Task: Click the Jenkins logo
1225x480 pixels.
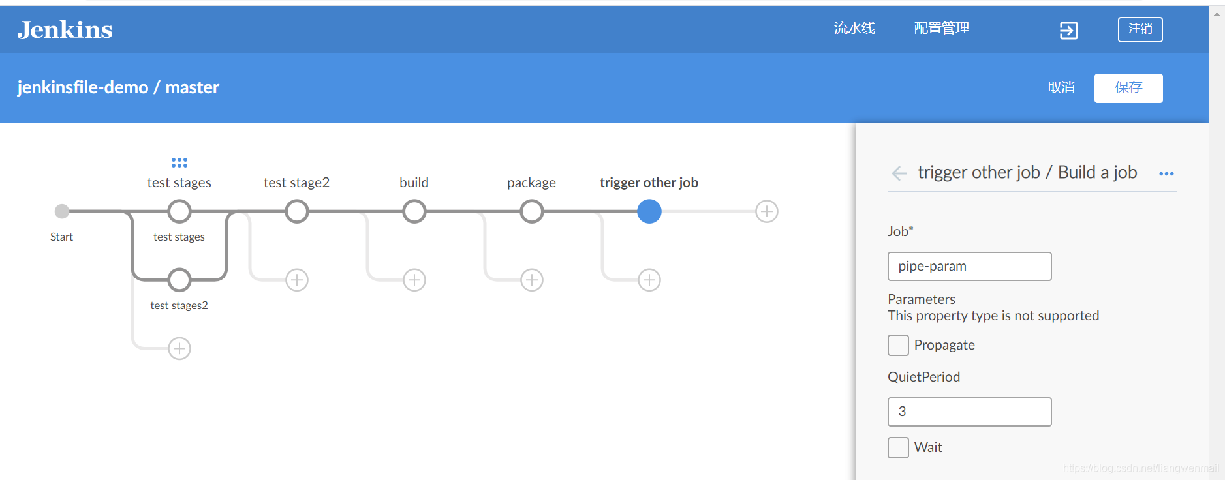Action: click(x=65, y=29)
